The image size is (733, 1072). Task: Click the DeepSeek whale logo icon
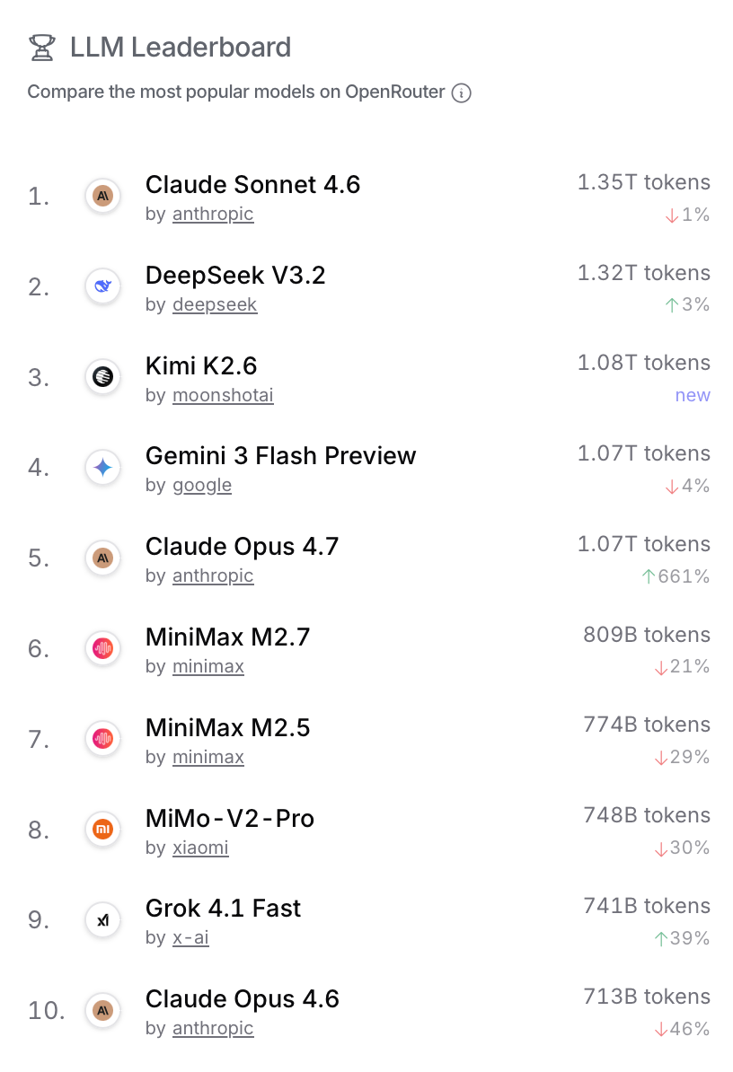tap(102, 286)
